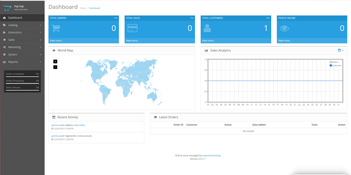Click the Customers legend color swatch
The image size is (351, 175).
pyautogui.click(x=330, y=65)
